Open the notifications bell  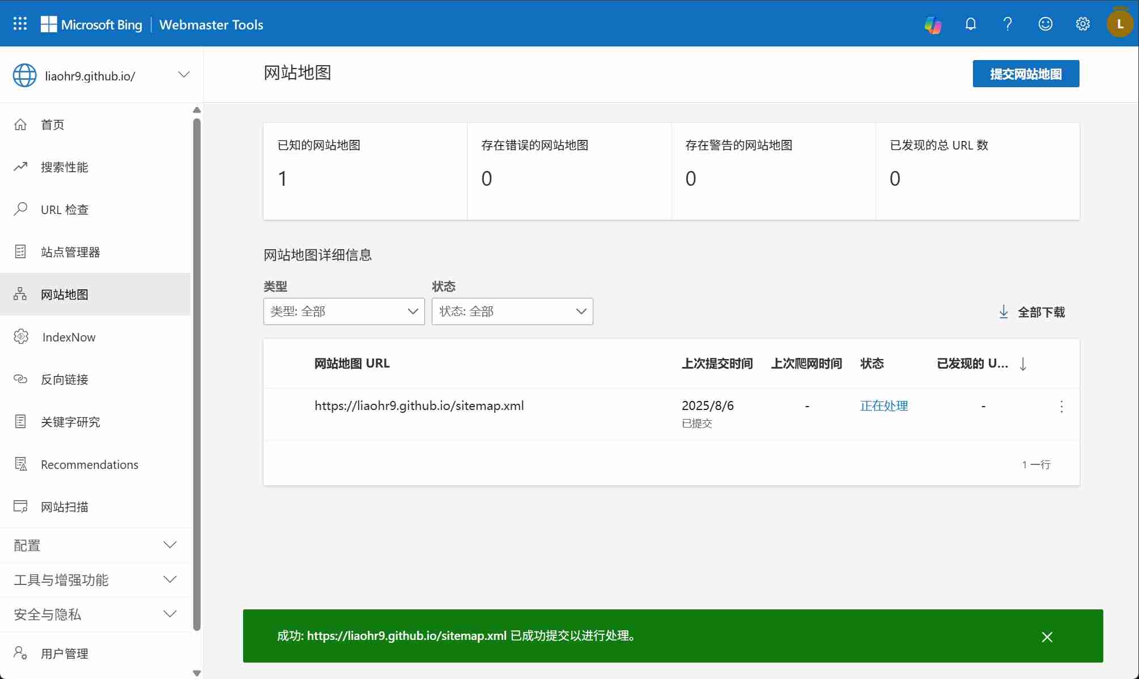971,24
